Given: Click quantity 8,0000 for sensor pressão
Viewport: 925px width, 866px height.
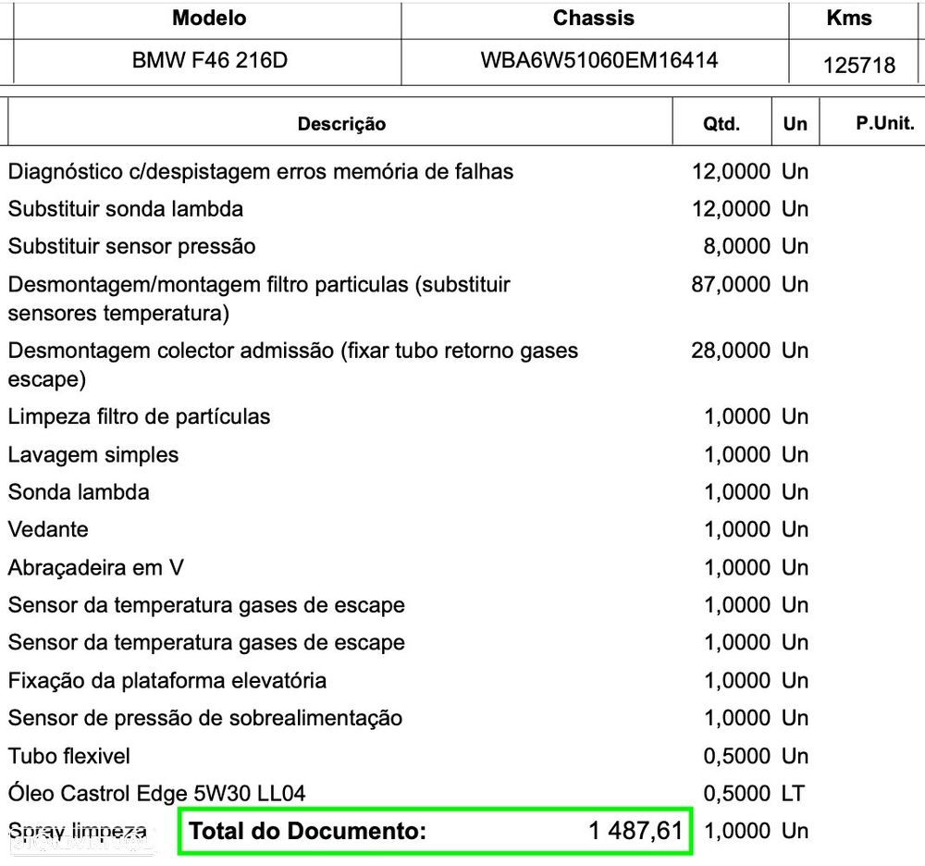Looking at the screenshot, I should pyautogui.click(x=737, y=247).
